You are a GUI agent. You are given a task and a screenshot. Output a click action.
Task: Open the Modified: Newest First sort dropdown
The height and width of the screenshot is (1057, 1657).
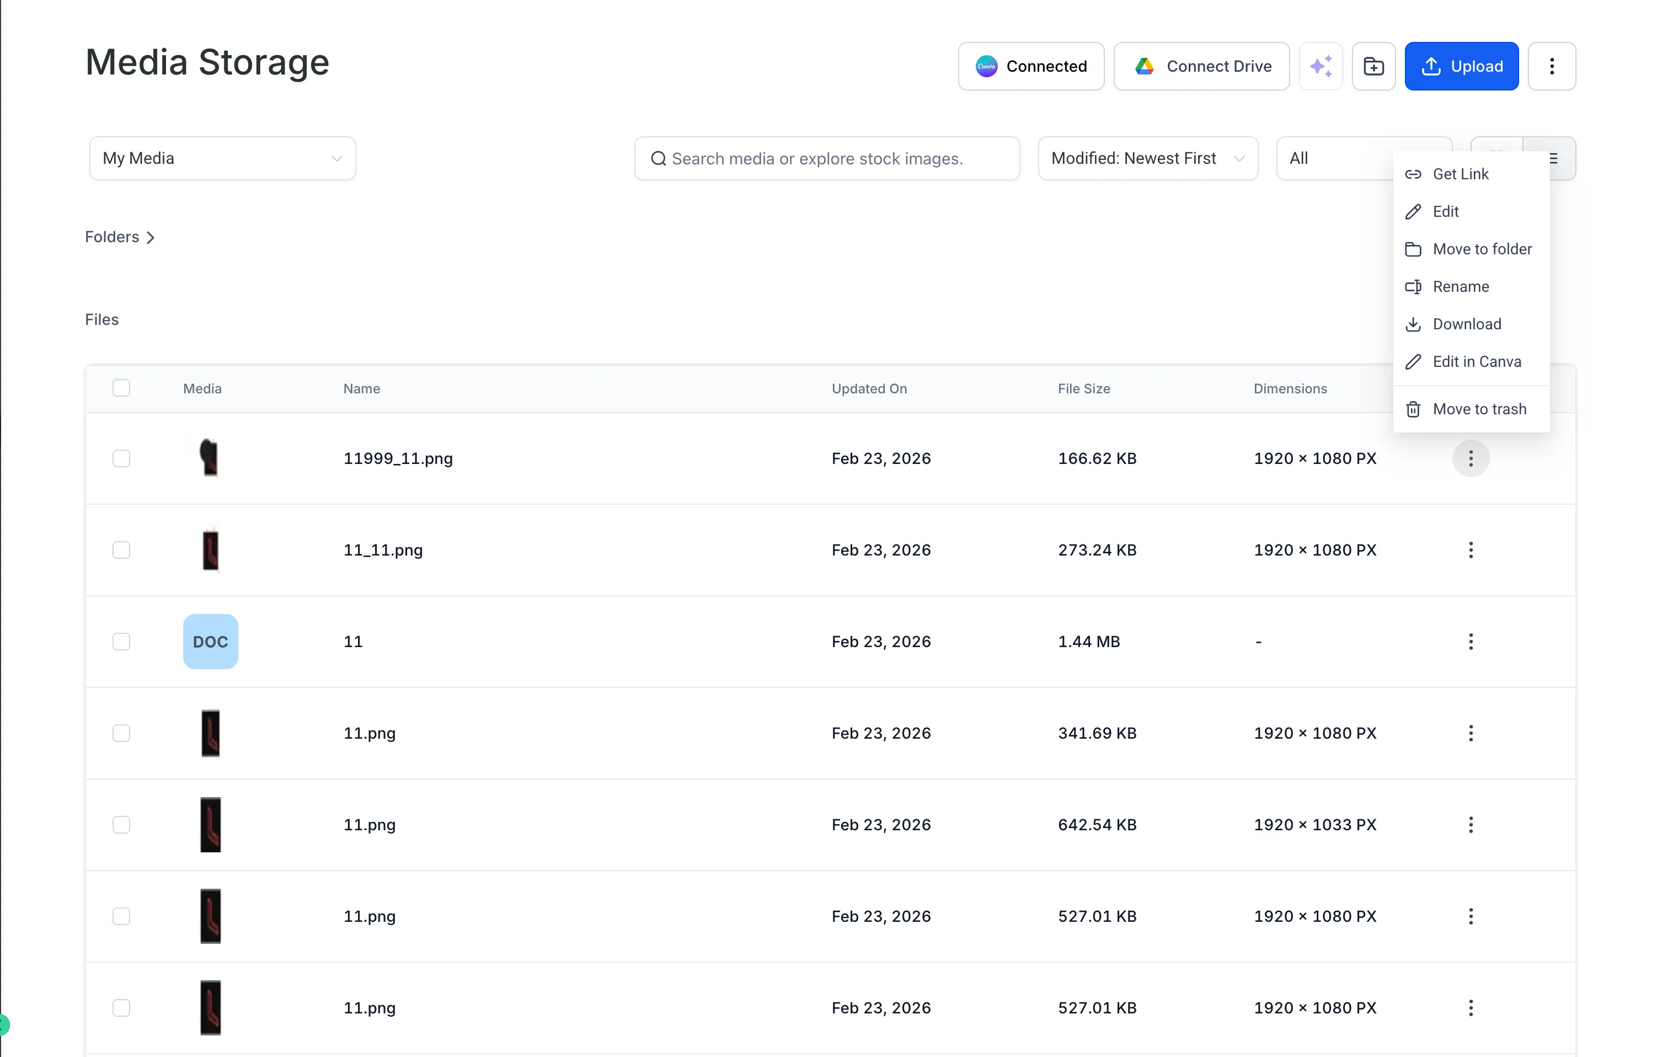1147,158
